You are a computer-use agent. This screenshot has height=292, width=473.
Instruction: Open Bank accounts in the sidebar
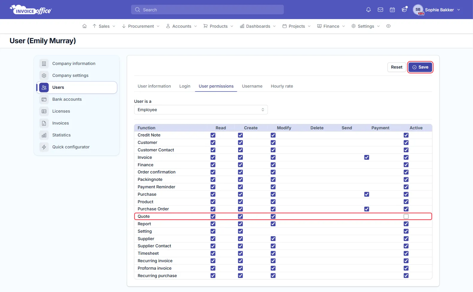(77, 99)
